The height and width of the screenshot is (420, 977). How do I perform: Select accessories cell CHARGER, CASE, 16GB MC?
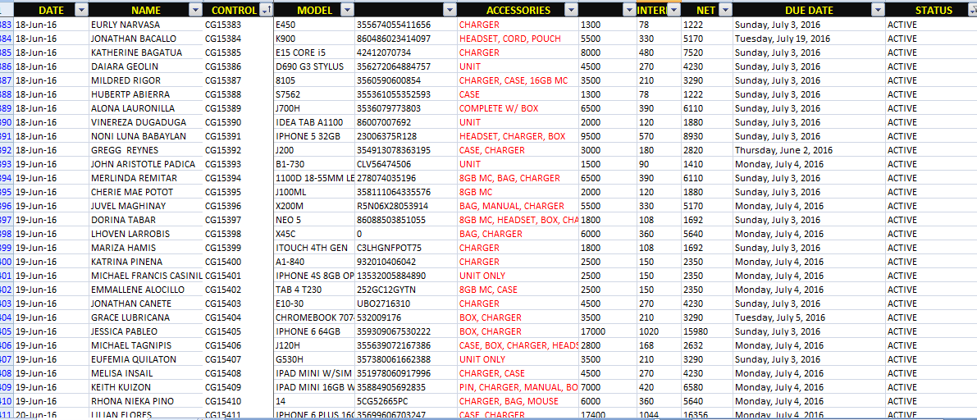point(518,80)
